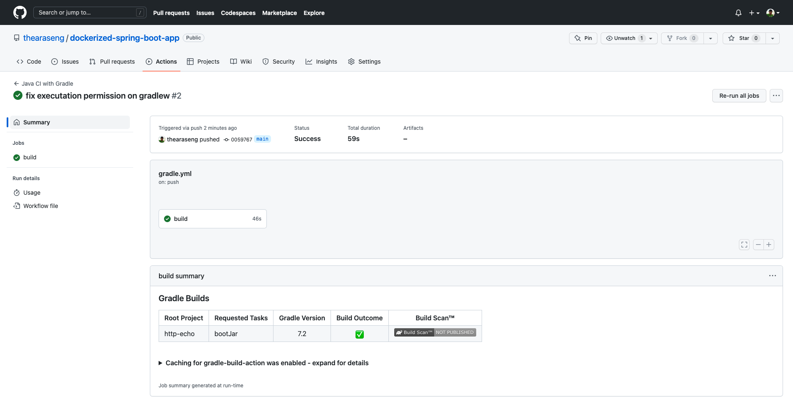Open the thearaseng owner link
793x416 pixels.
(44, 38)
